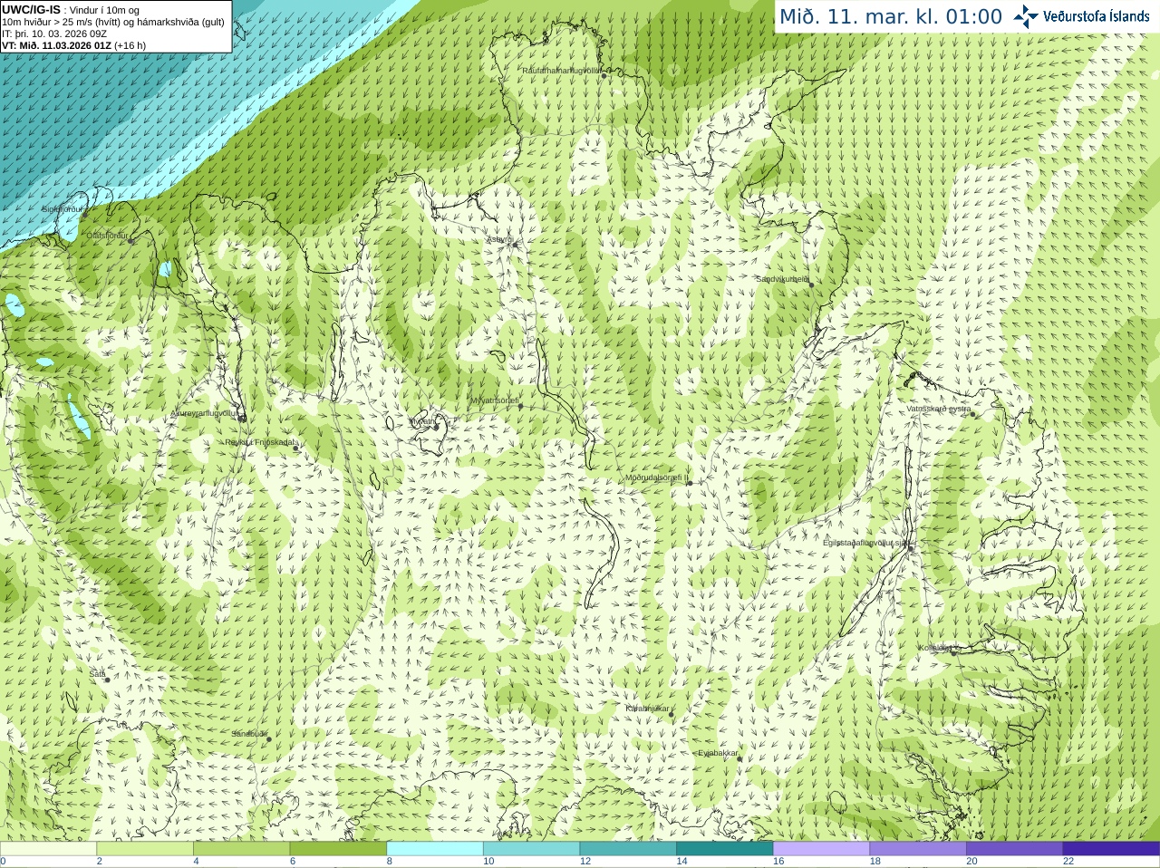The image size is (1160, 868).
Task: Click the Siglufjörður station label
Action: [x=63, y=209]
